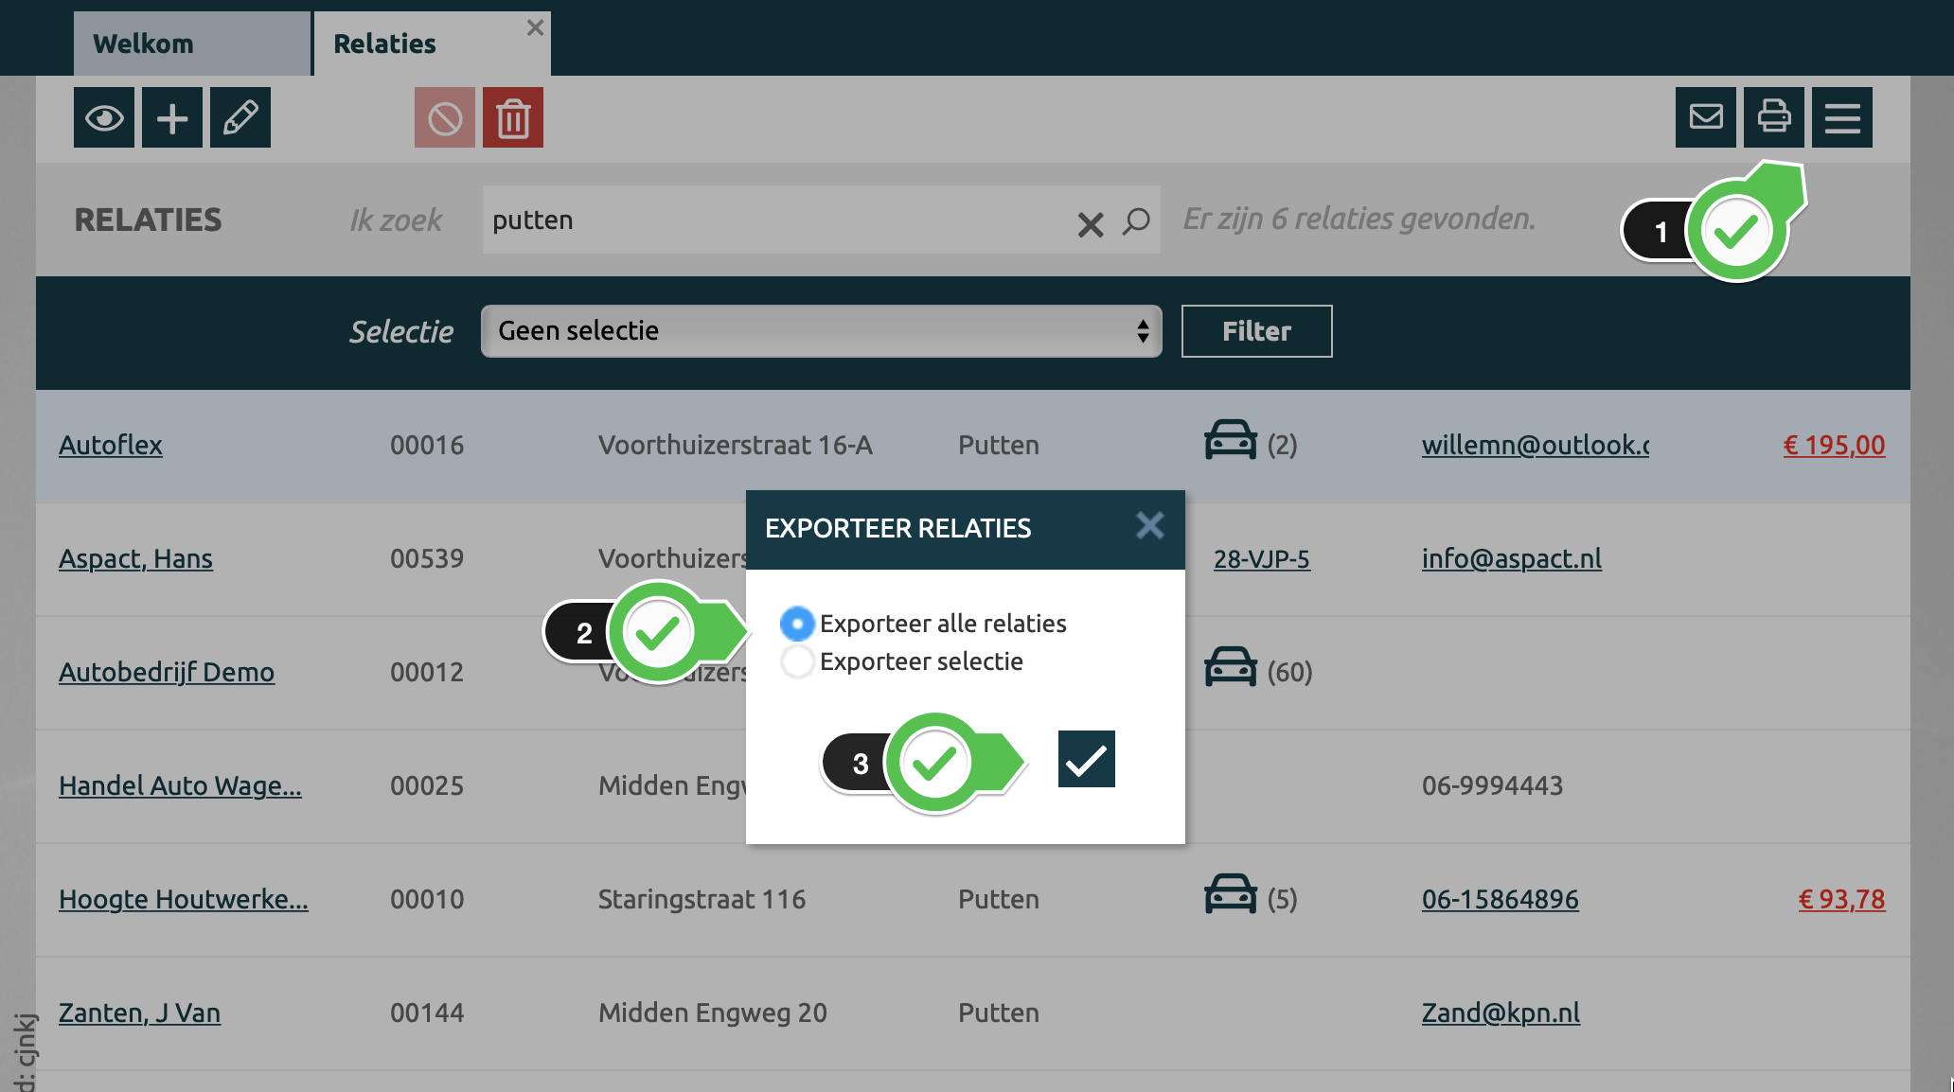Select 'Exporteer alle relaties' radio button
This screenshot has width=1954, height=1092.
pos(797,624)
